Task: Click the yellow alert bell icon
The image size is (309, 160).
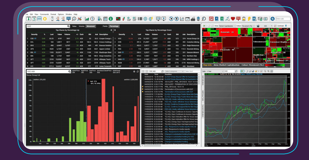Action: pyautogui.click(x=45, y=19)
